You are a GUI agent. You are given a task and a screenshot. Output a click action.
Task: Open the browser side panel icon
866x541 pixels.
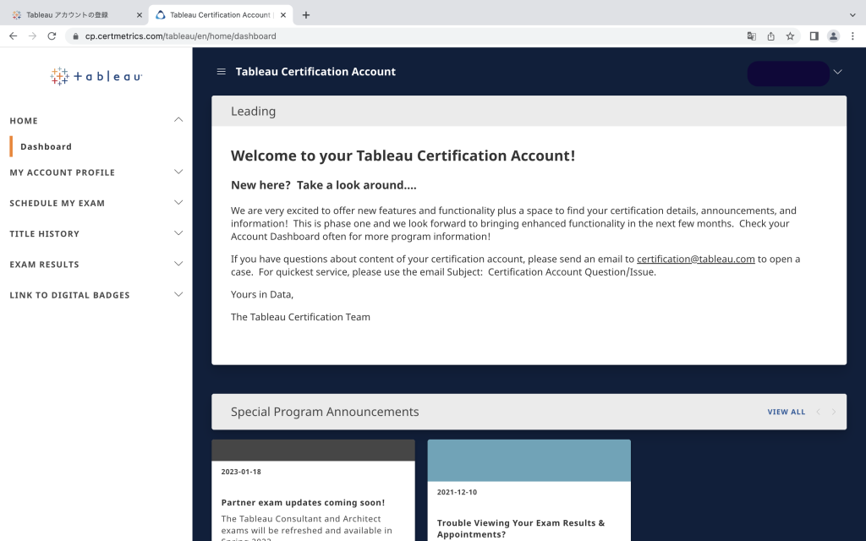(x=814, y=36)
